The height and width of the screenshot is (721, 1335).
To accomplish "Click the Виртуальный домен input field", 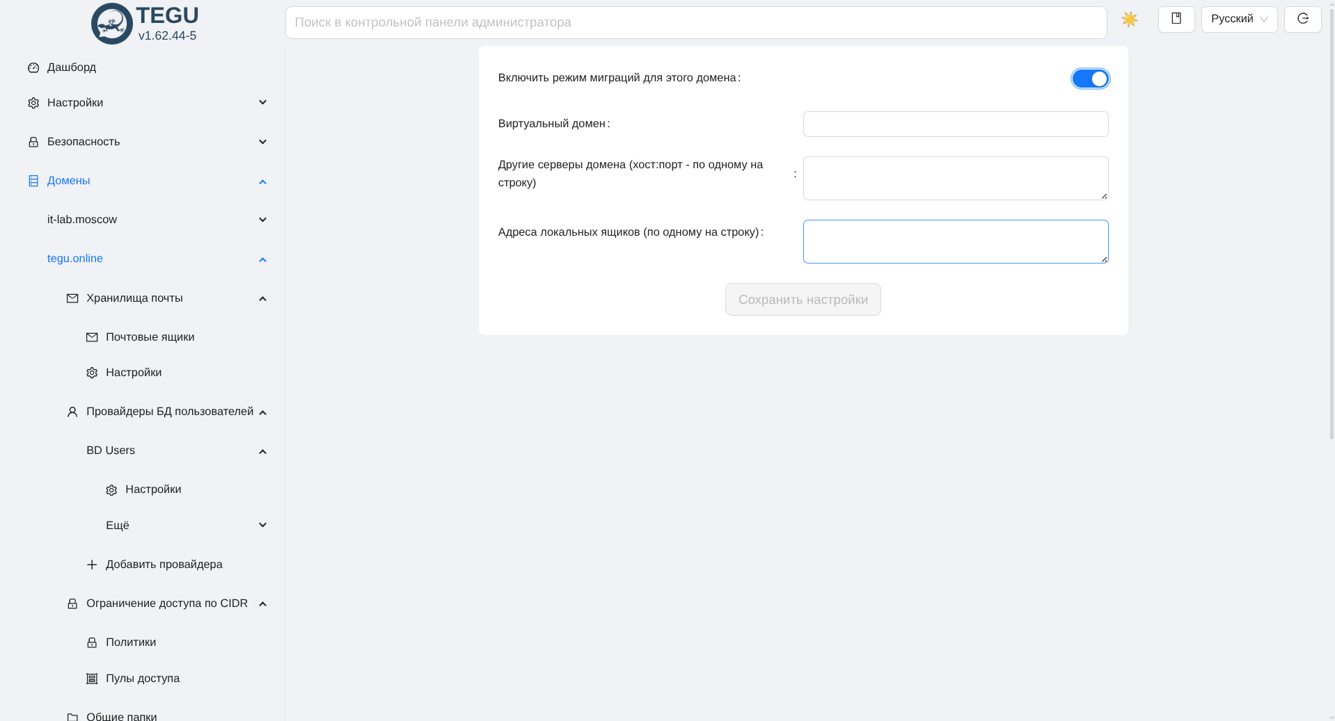I will coord(955,124).
